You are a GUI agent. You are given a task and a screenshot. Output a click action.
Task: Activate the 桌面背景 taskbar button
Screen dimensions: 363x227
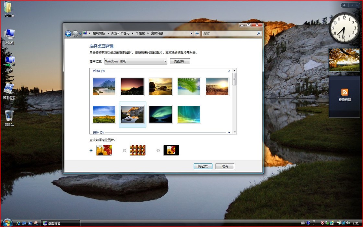point(60,223)
